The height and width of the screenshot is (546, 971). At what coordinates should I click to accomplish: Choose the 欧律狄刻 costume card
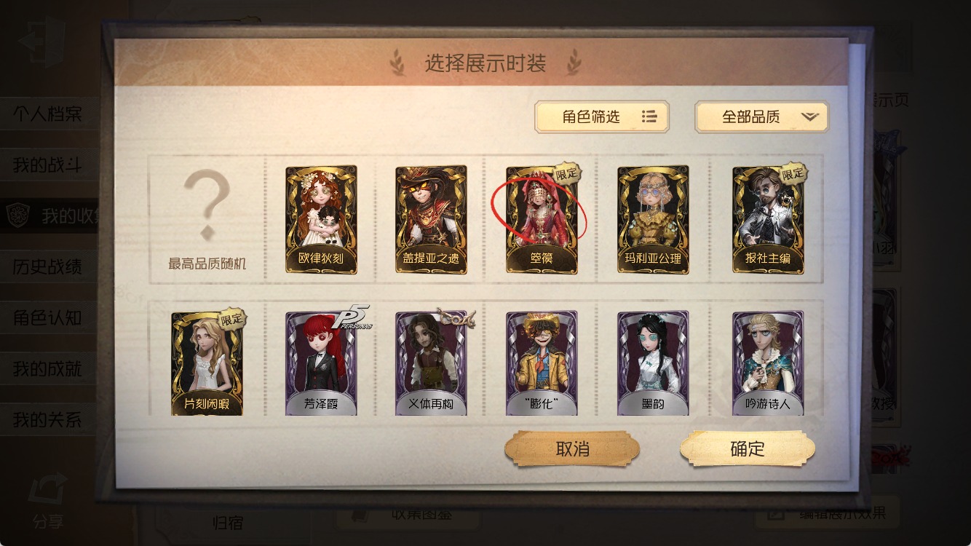pos(321,219)
